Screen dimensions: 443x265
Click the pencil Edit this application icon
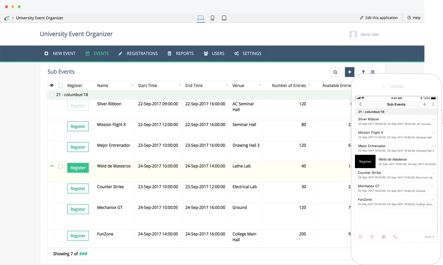362,18
